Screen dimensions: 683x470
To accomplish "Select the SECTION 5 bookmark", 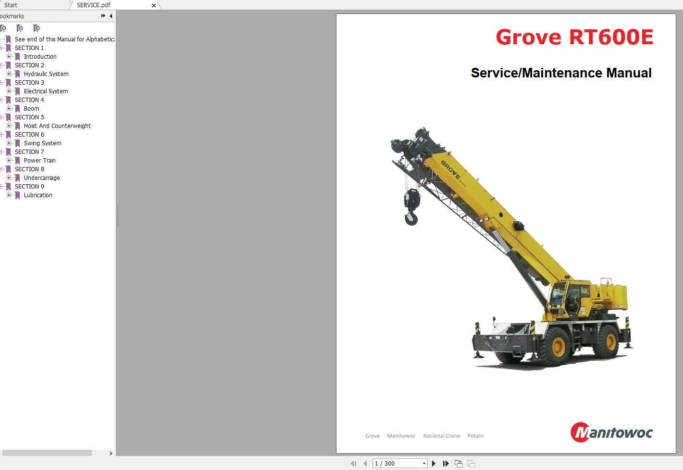I will (x=29, y=117).
